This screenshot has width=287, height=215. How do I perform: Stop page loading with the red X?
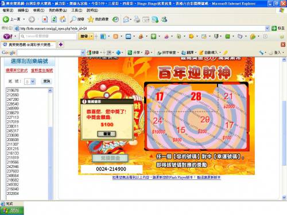coord(45,19)
